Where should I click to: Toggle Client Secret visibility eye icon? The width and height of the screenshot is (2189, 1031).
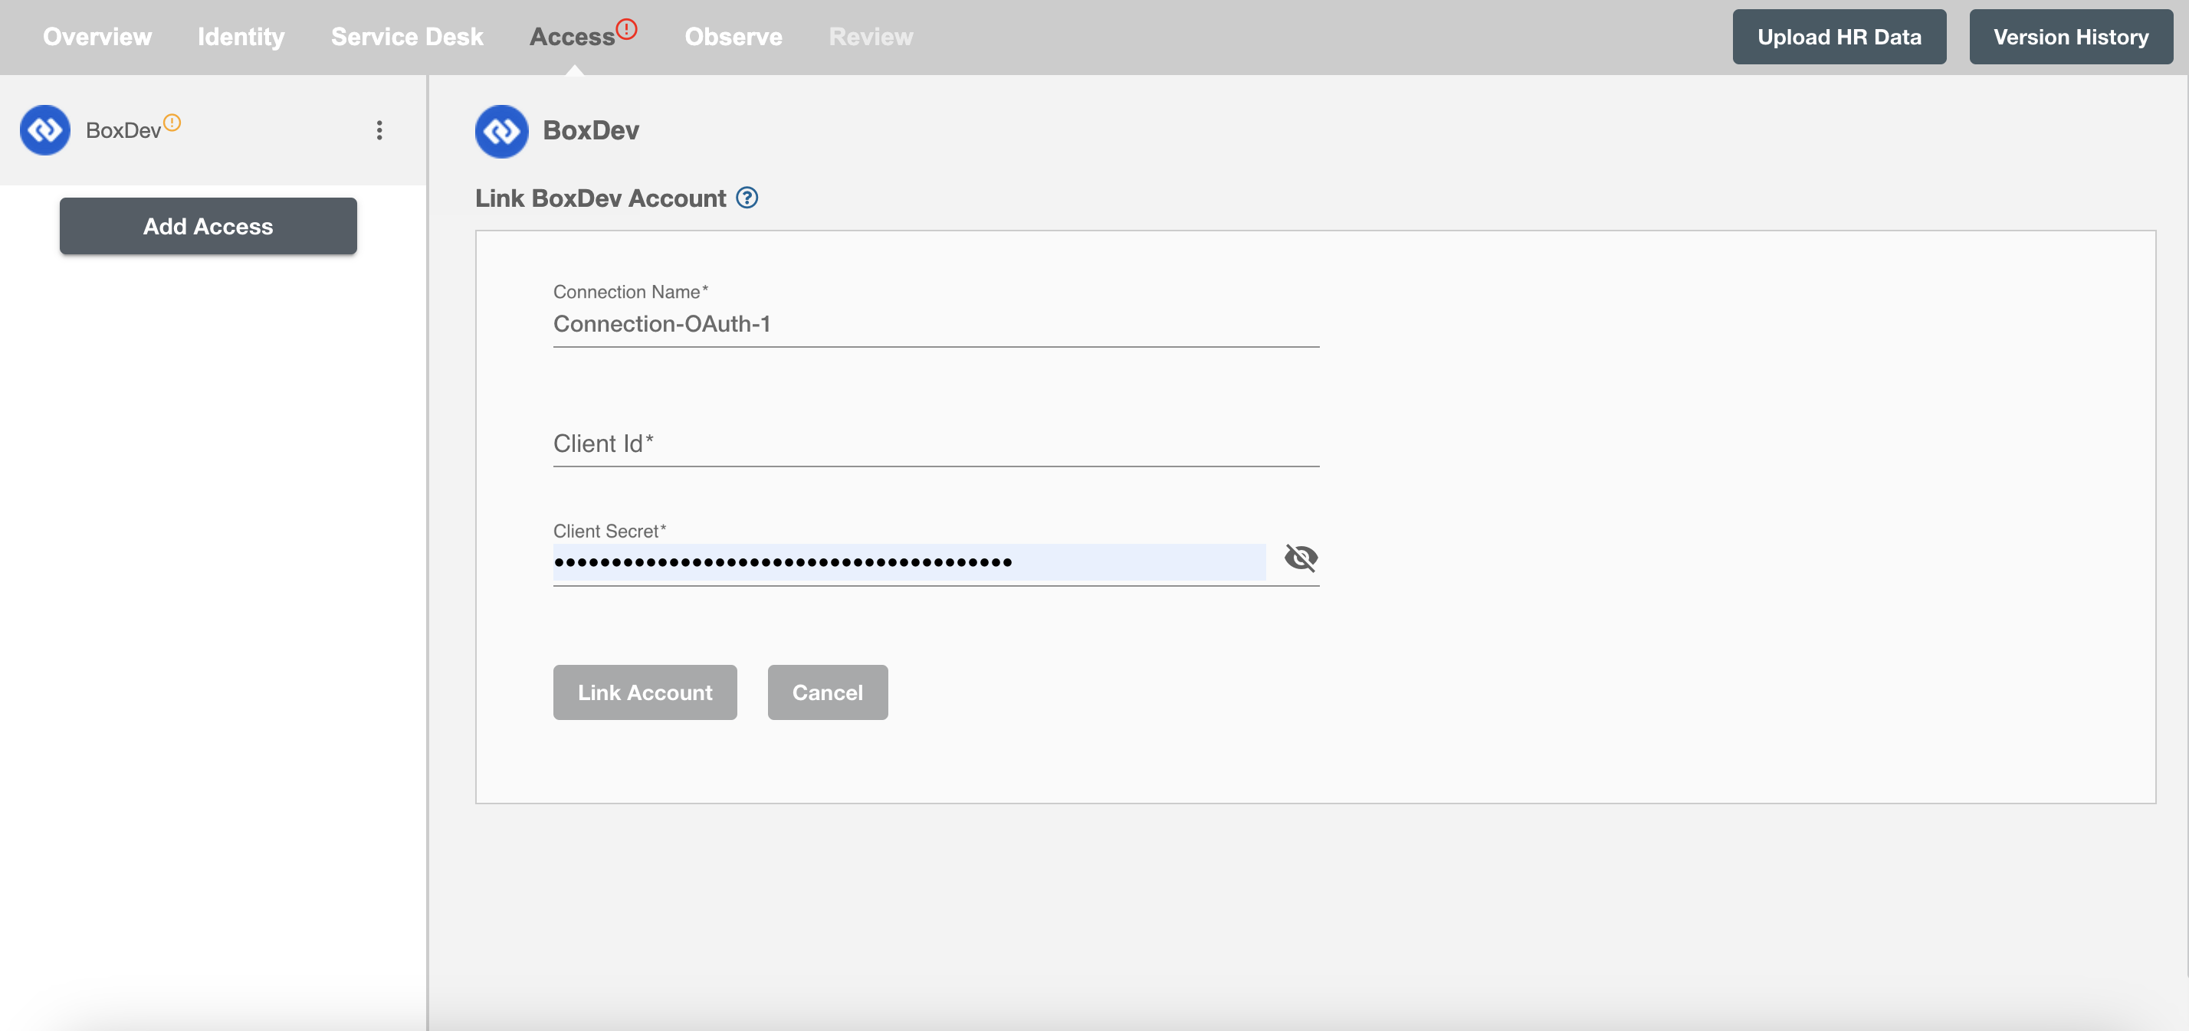(x=1300, y=558)
